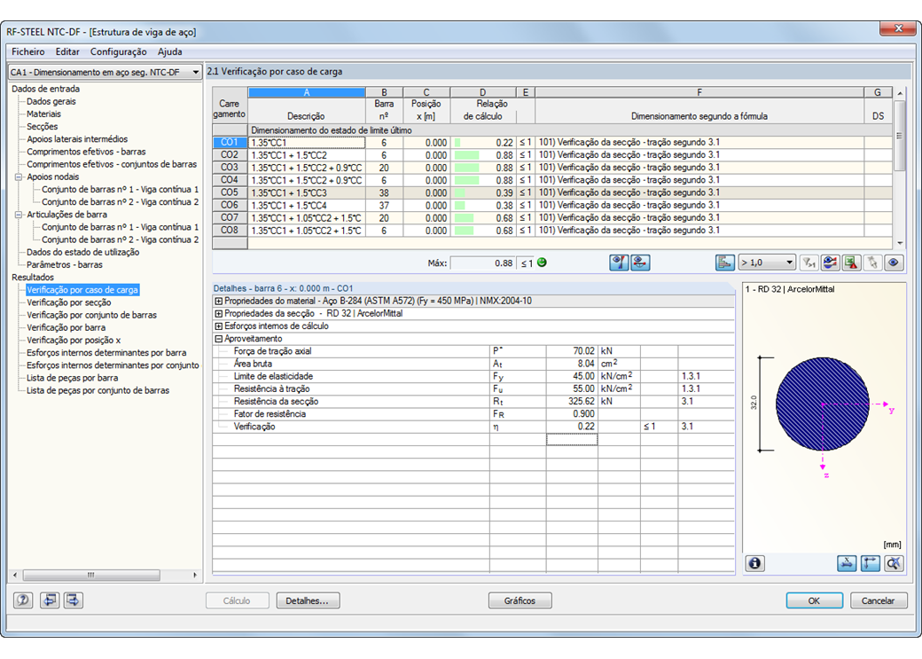
Task: Select Verificação por posição x
Action: pyautogui.click(x=74, y=340)
